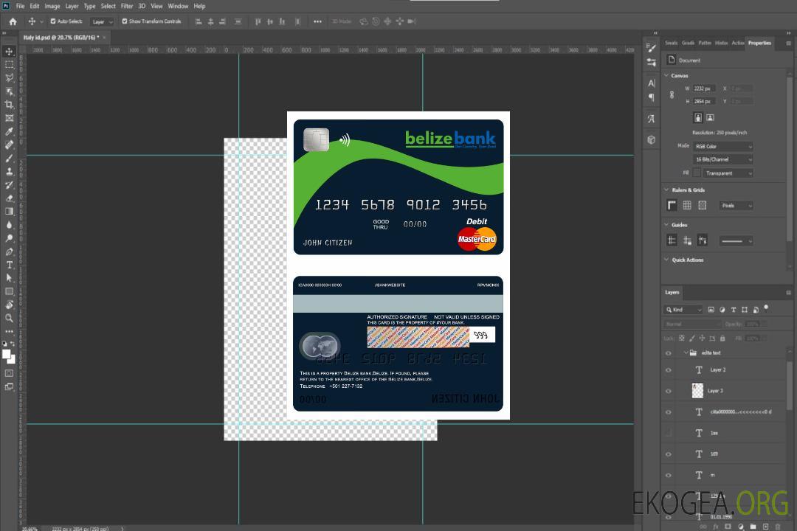Open the Window menu
The width and height of the screenshot is (797, 531).
click(x=178, y=6)
